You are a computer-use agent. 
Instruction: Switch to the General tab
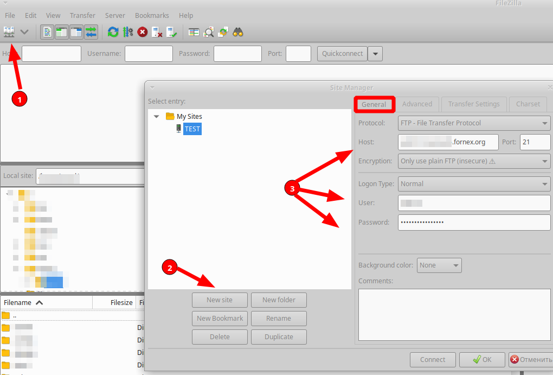pos(374,104)
